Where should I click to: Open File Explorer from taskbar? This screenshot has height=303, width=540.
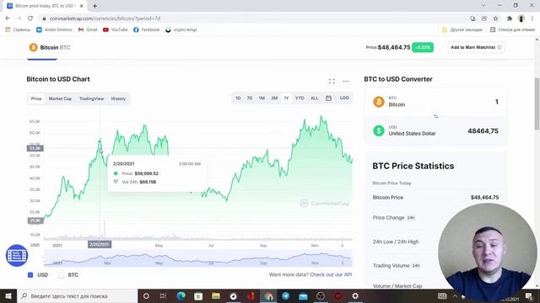coord(216,295)
